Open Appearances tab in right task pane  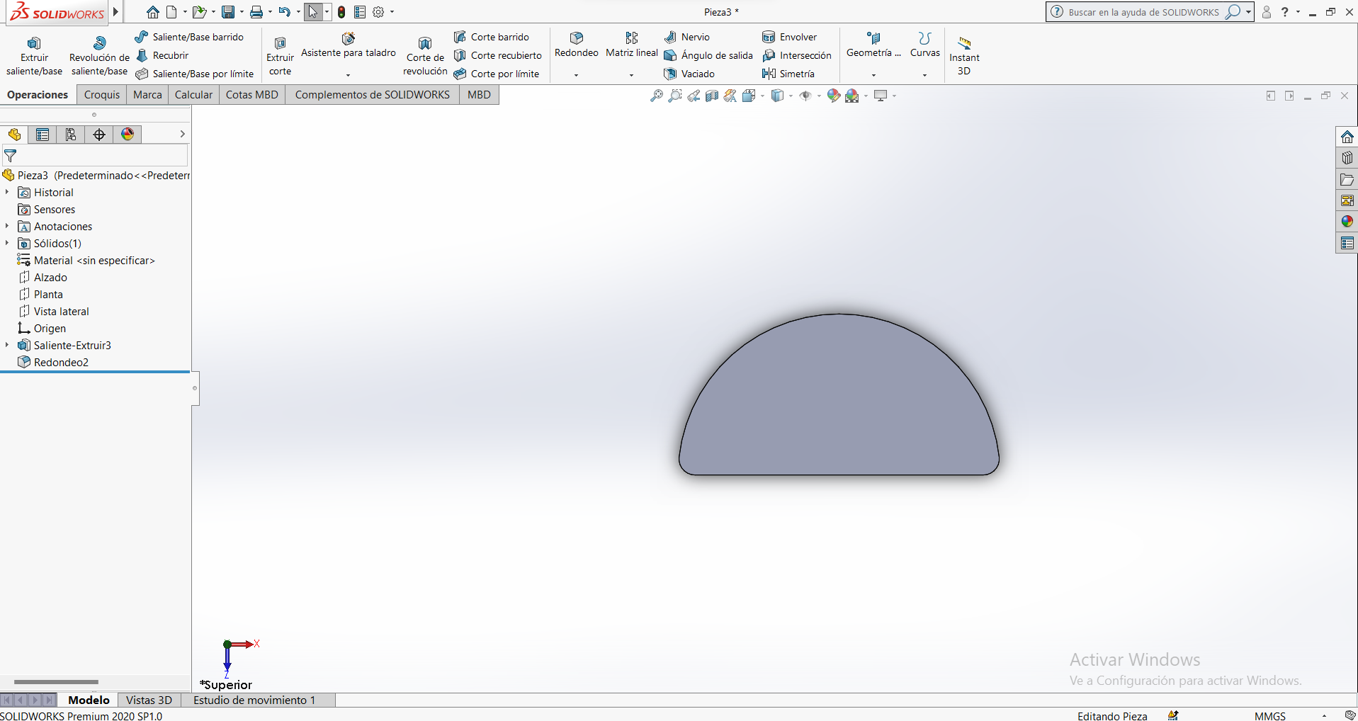1347,222
